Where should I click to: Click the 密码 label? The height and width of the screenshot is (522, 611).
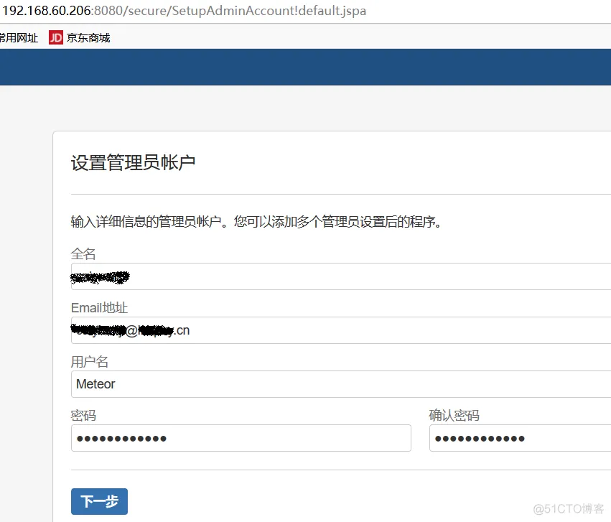click(x=83, y=415)
